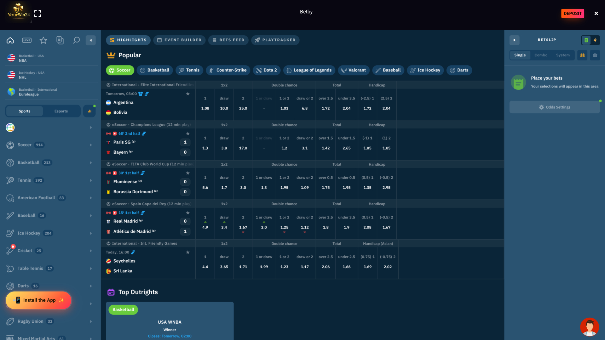This screenshot has height=340, width=605.
Task: Open the home icon in sidebar
Action: click(x=10, y=40)
